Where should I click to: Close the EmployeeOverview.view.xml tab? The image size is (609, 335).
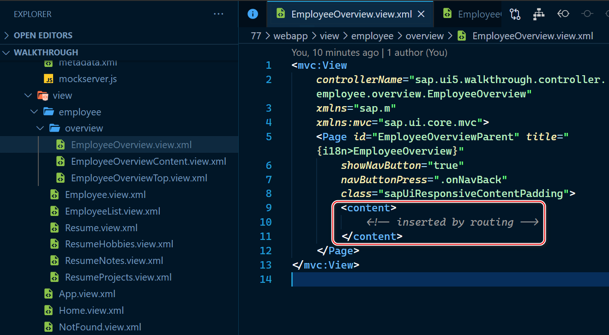click(x=421, y=14)
